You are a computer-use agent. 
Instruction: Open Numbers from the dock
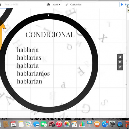click(82, 124)
